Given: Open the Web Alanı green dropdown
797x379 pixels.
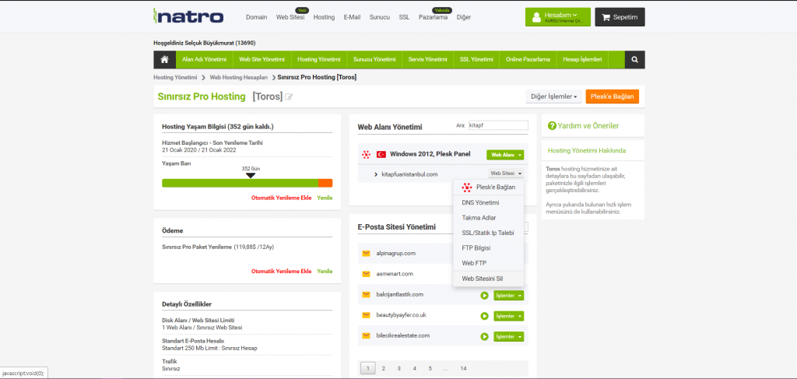Looking at the screenshot, I should (x=504, y=154).
